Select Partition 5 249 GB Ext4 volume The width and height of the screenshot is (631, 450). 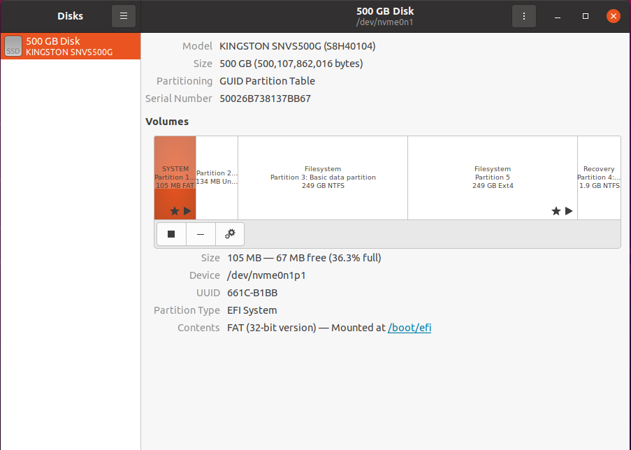pos(493,177)
